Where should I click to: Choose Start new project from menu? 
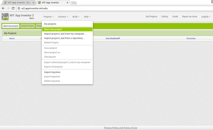pos(67,29)
